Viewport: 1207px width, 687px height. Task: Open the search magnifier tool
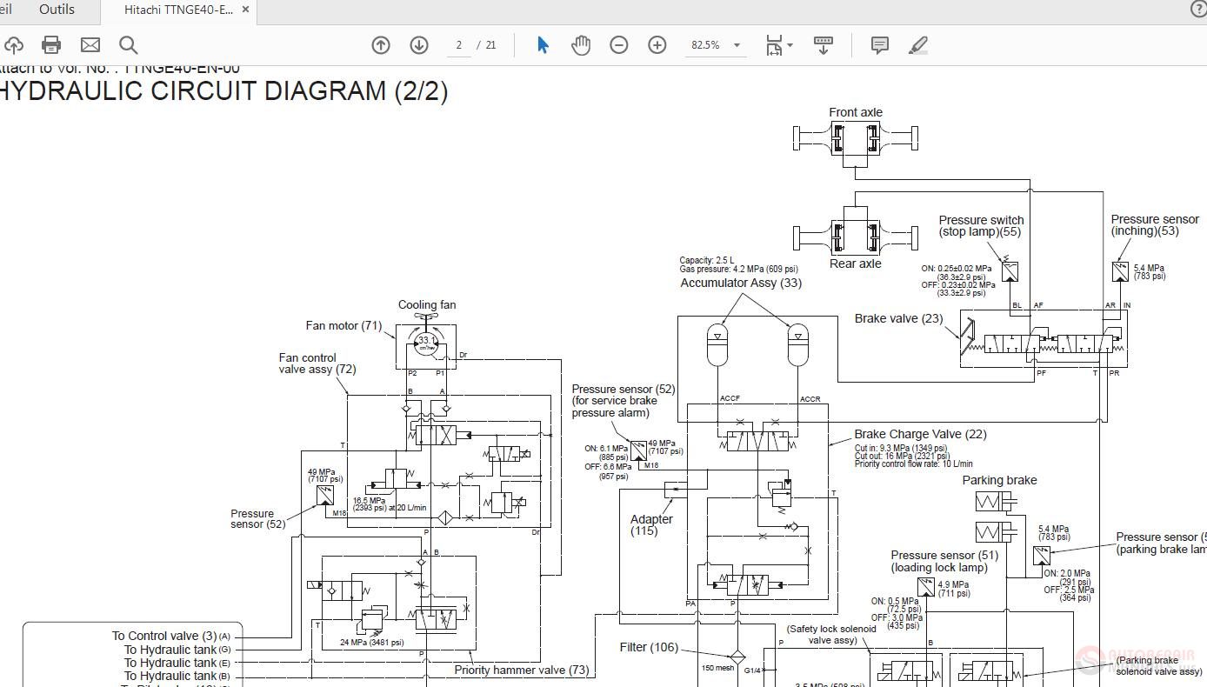[x=129, y=45]
